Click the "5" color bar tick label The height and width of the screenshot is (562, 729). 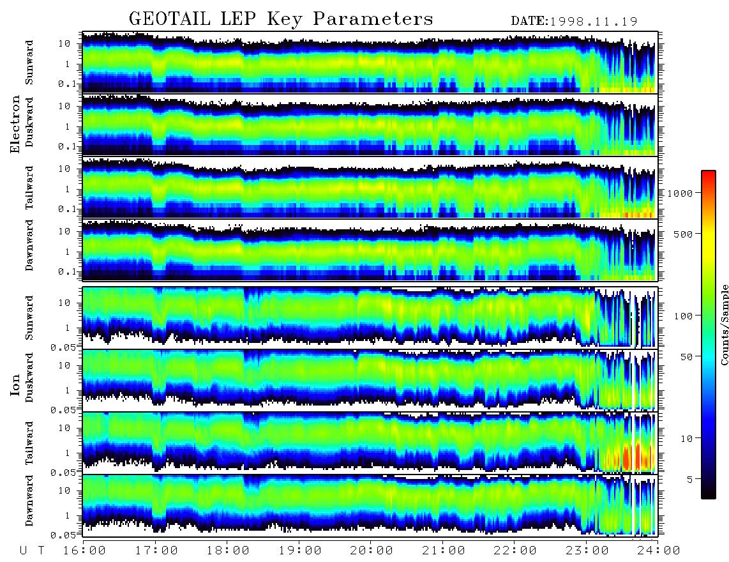[689, 479]
